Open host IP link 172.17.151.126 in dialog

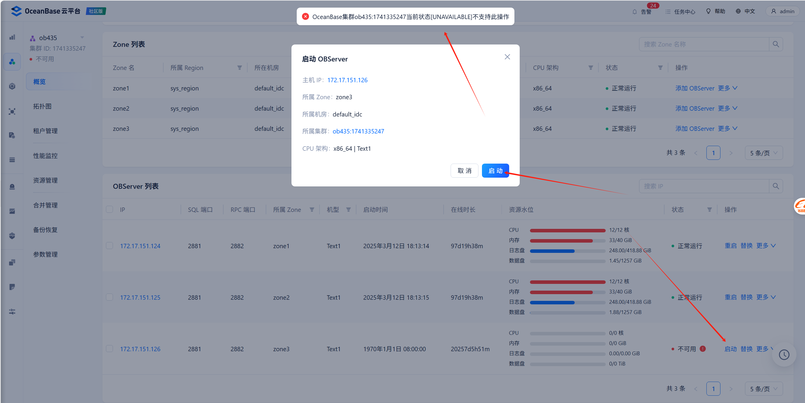[347, 80]
